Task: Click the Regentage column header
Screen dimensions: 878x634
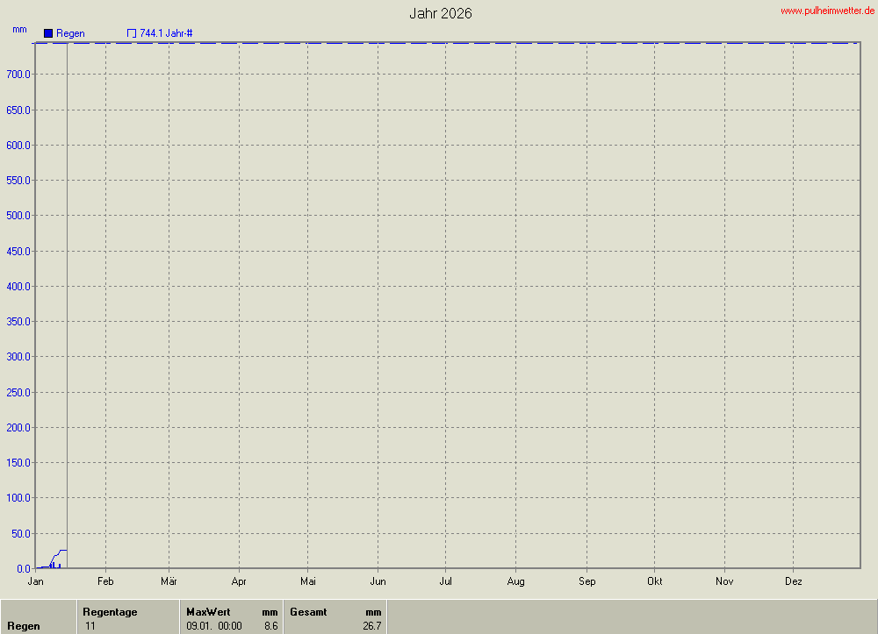Action: click(110, 612)
